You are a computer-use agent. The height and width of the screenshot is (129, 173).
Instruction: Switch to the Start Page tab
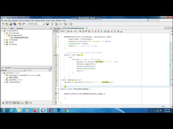57,28
